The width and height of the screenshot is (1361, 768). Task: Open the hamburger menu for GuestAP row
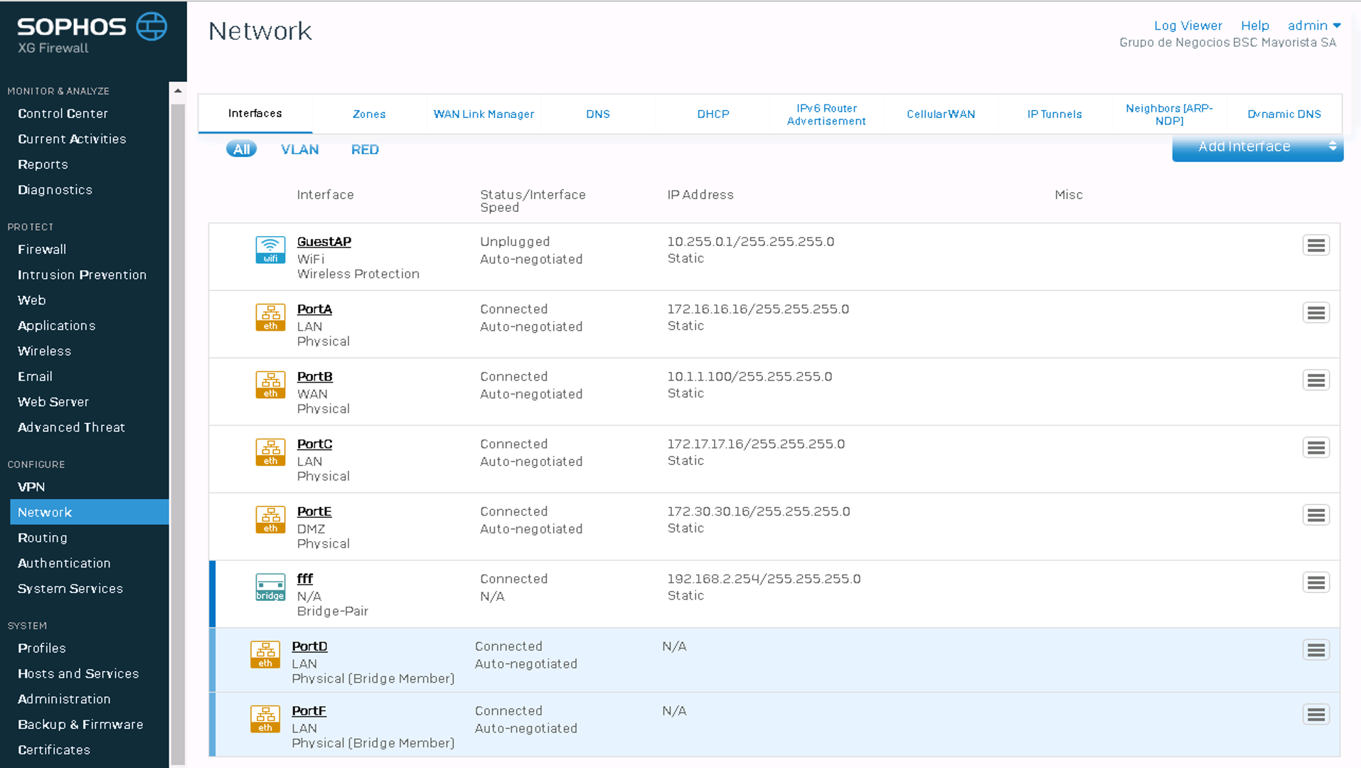click(1316, 245)
